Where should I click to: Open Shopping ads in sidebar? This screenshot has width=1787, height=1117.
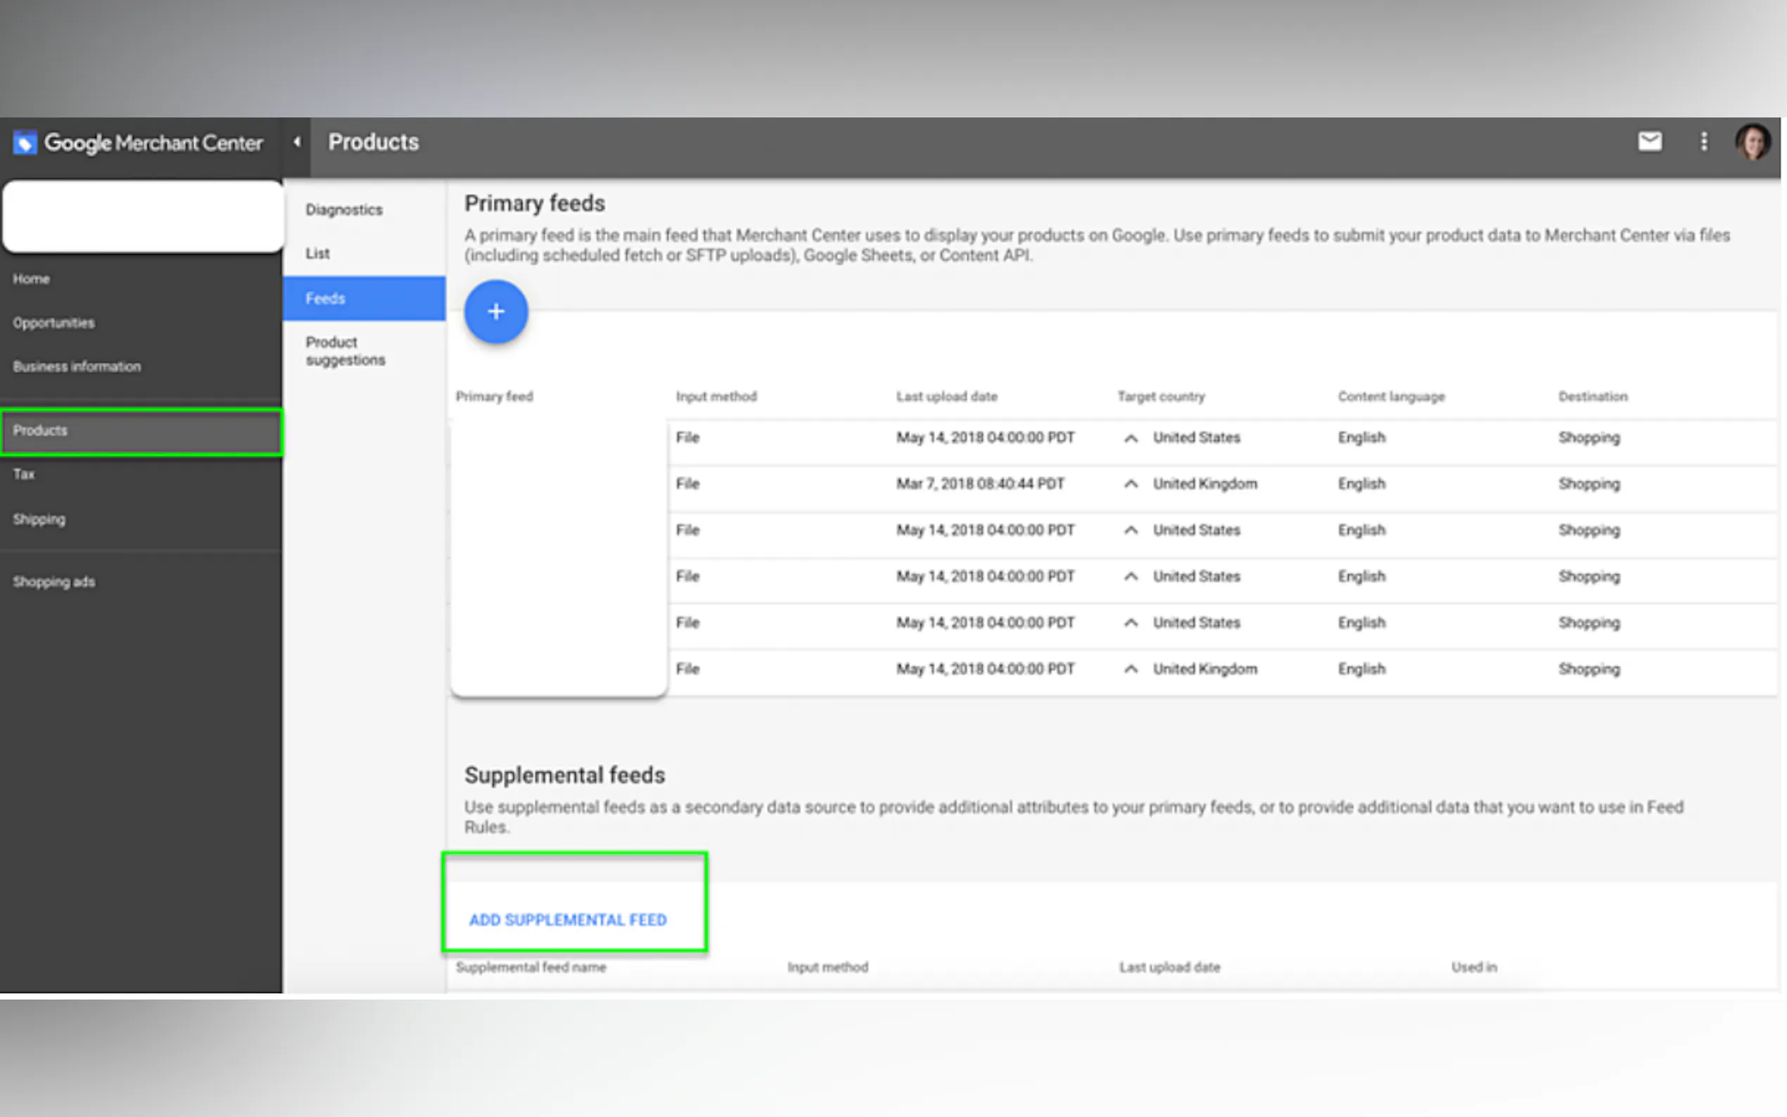pos(53,582)
